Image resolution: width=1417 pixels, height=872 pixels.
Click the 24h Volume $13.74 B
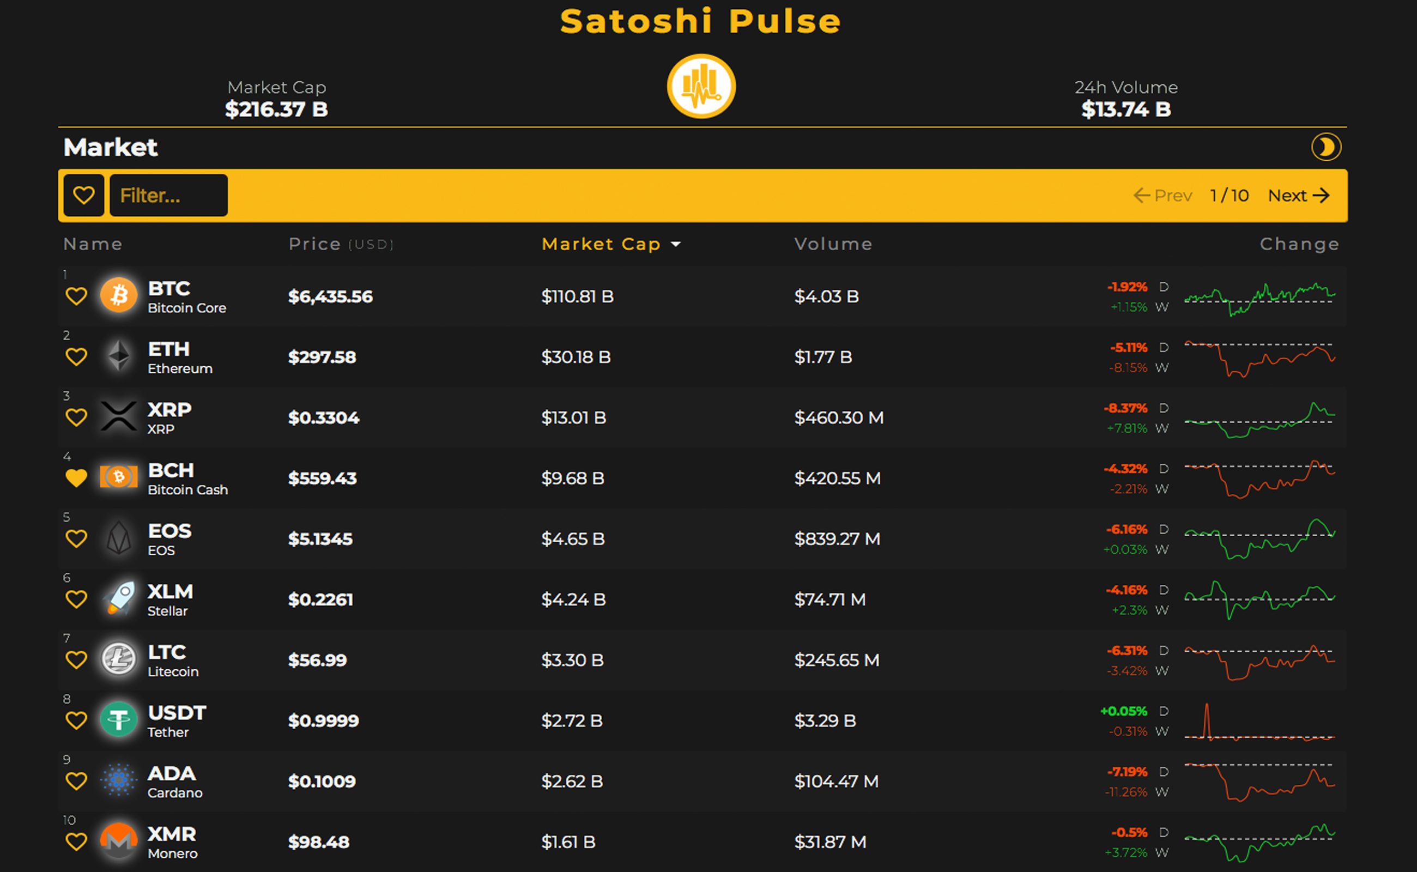click(1126, 109)
